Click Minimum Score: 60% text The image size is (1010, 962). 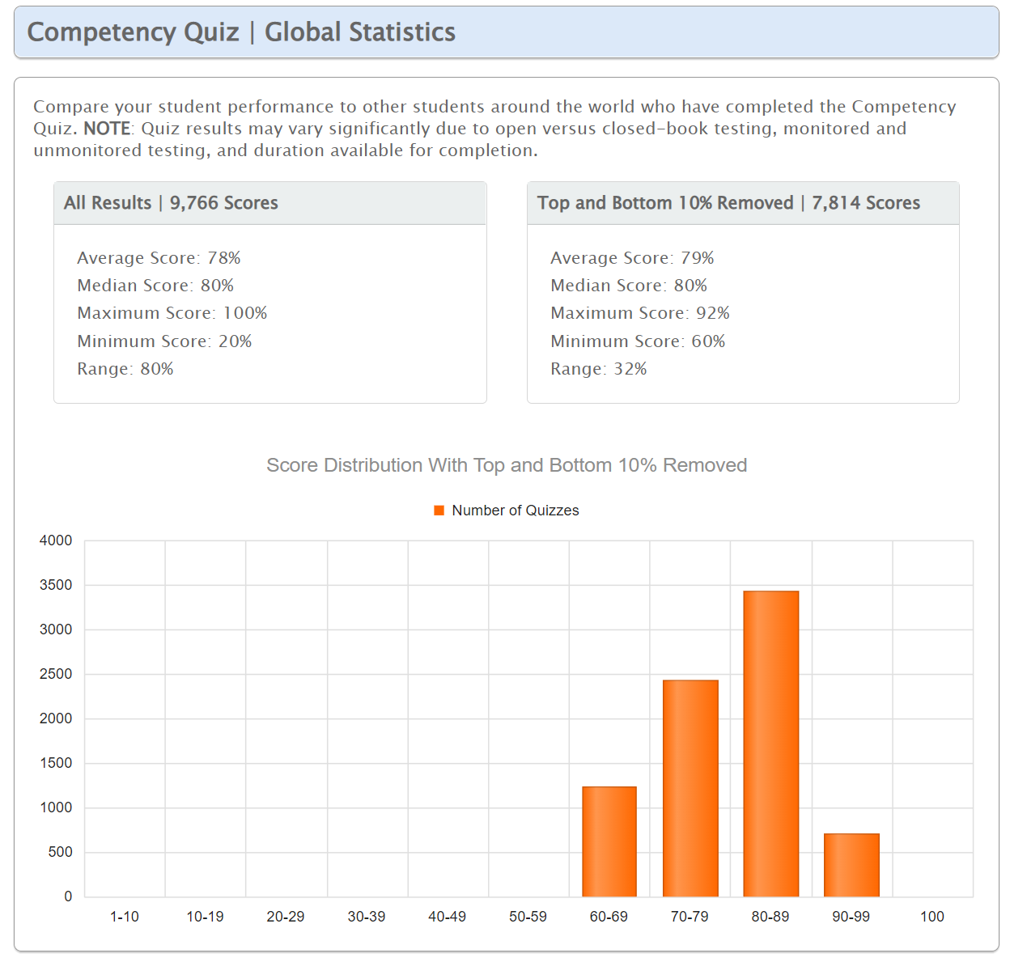(638, 341)
